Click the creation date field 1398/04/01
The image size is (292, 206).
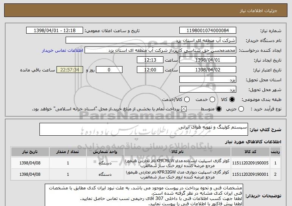(208, 60)
